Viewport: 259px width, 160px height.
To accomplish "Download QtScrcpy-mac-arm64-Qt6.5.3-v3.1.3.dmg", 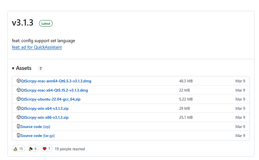I will pos(56,81).
